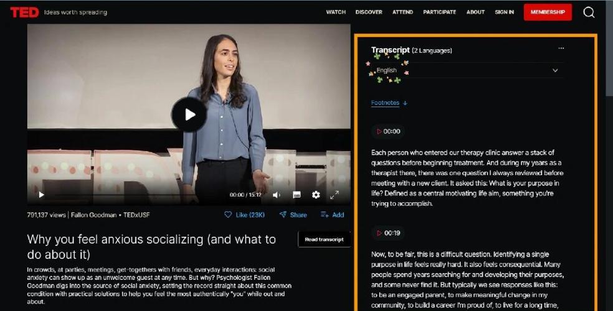Screen dimensions: 613x311
Task: Open the WATCH menu
Action: click(x=336, y=12)
